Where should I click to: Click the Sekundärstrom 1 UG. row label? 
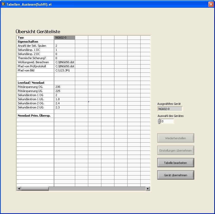click(x=35, y=99)
